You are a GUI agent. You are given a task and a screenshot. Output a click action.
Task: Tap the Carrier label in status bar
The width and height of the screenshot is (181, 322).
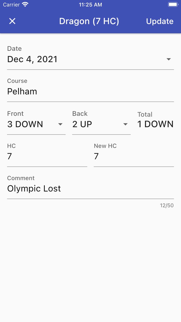point(11,5)
